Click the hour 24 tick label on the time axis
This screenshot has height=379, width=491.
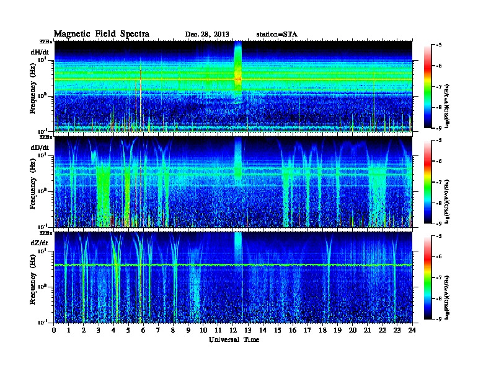[412, 330]
